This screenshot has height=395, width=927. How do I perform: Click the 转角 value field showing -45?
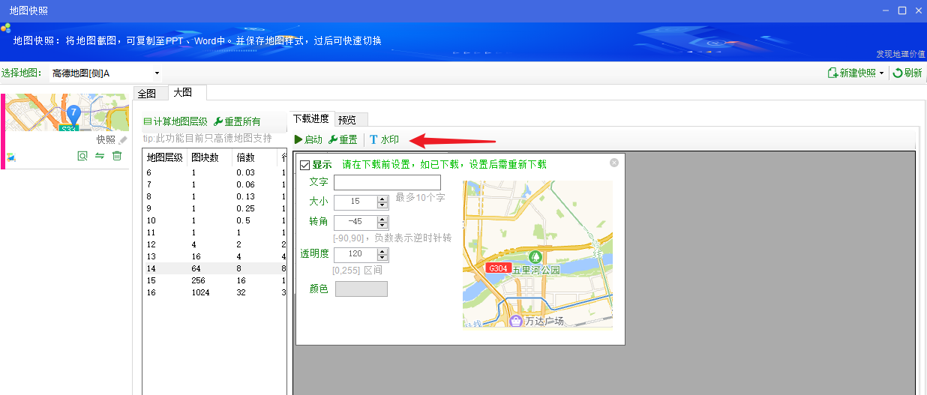point(355,222)
